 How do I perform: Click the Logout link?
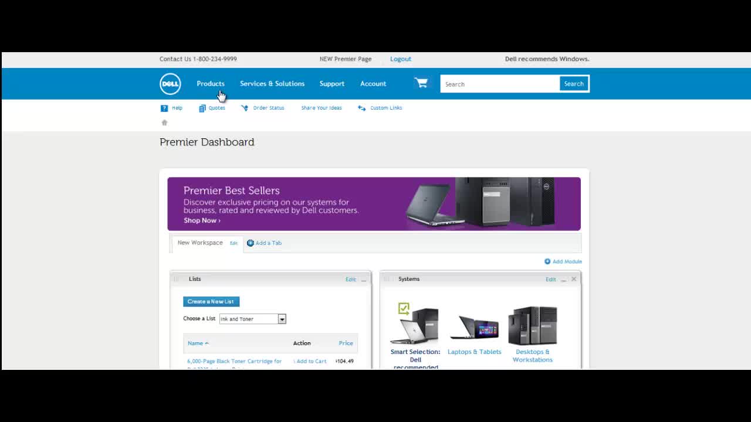pyautogui.click(x=401, y=59)
